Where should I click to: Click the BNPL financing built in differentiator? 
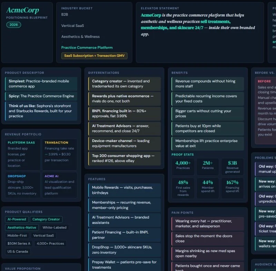[125, 113]
